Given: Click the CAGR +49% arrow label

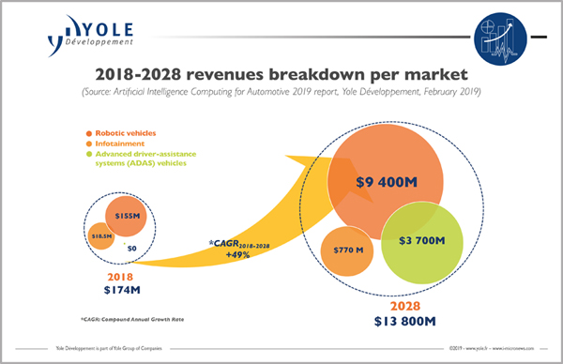Looking at the screenshot, I should pos(239,250).
